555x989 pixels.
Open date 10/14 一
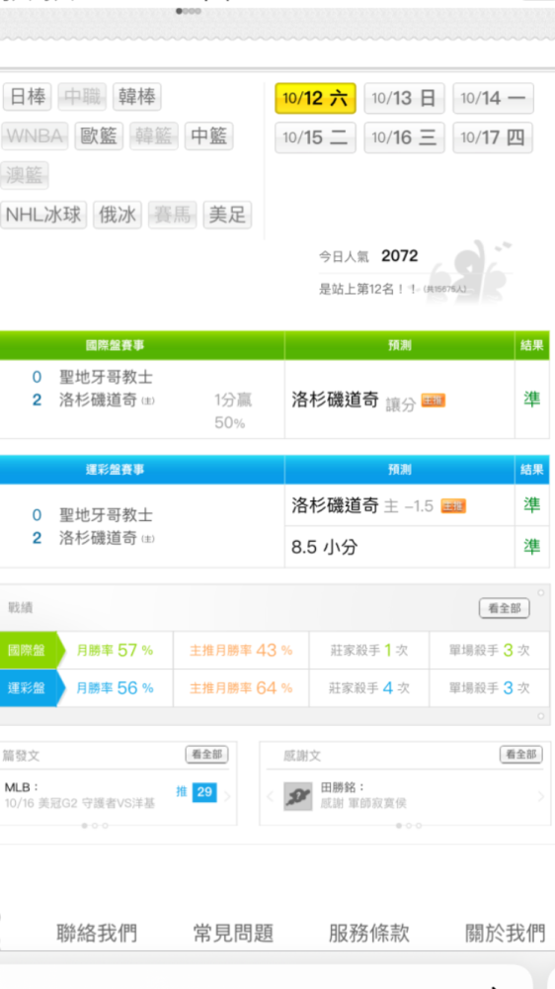[493, 98]
